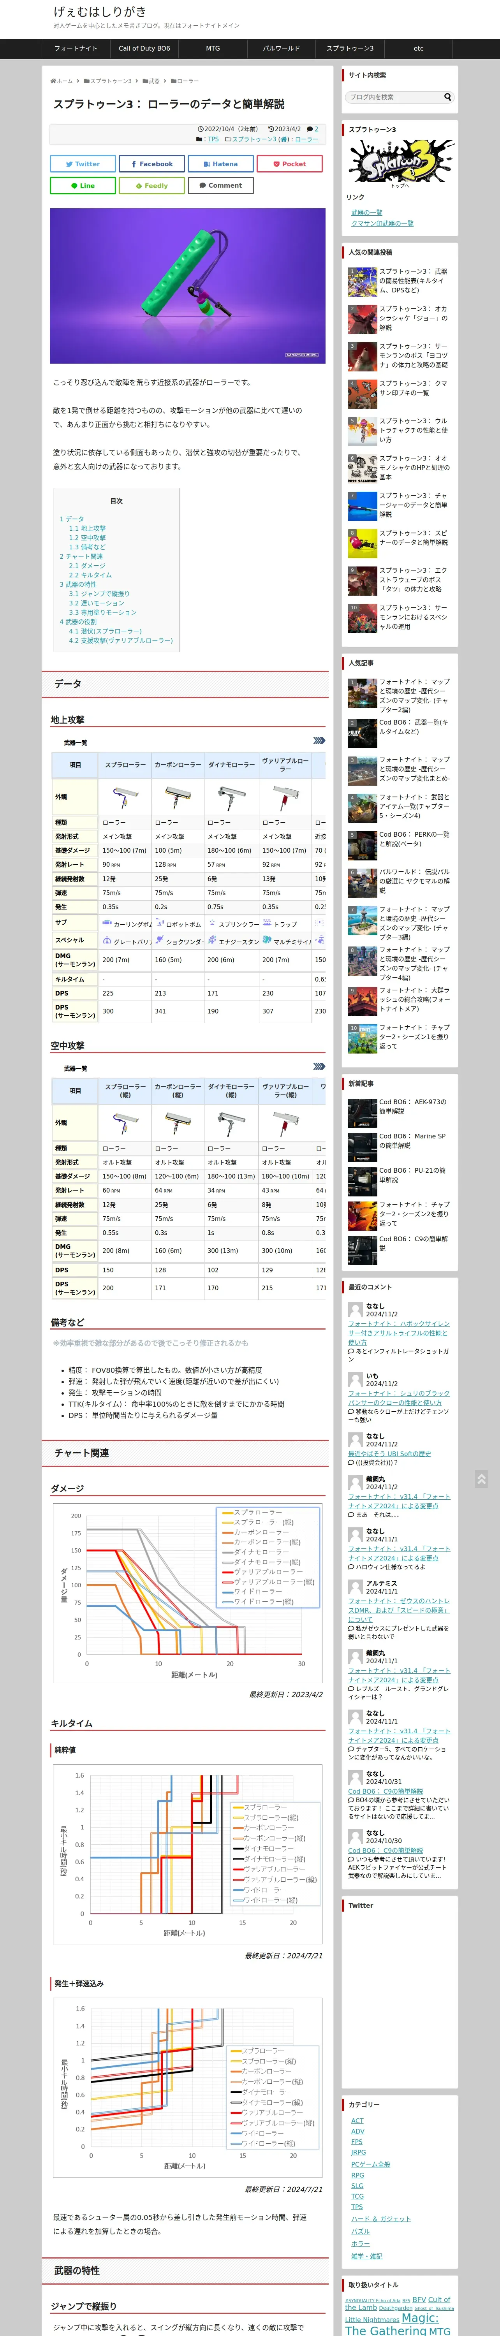Viewport: 500px width, 2336px height.
Task: Open the hero roller weapon image
Action: point(188,286)
